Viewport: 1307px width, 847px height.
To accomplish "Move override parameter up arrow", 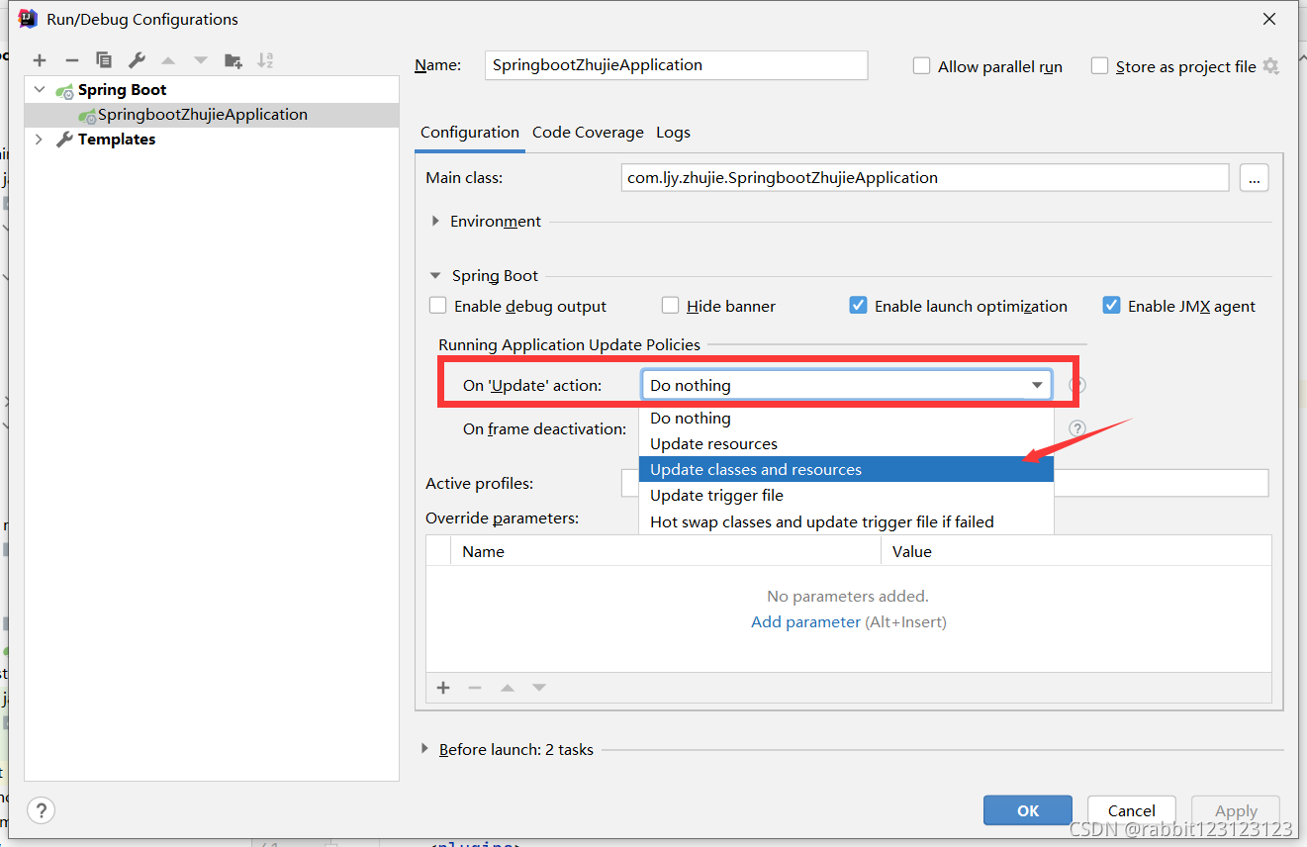I will point(507,688).
